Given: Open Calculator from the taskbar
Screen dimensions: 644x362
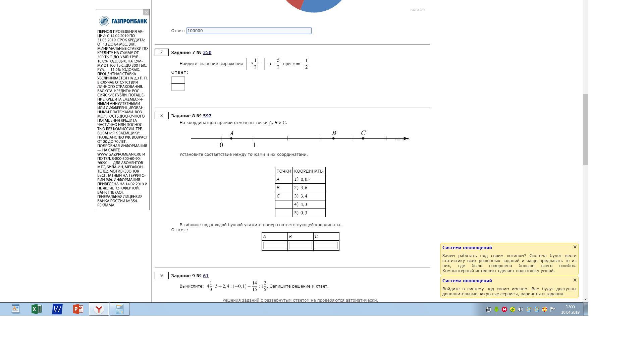Looking at the screenshot, I should (x=120, y=309).
